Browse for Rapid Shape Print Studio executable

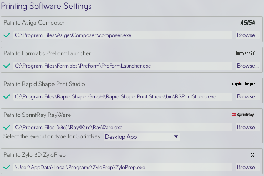pos(248,96)
